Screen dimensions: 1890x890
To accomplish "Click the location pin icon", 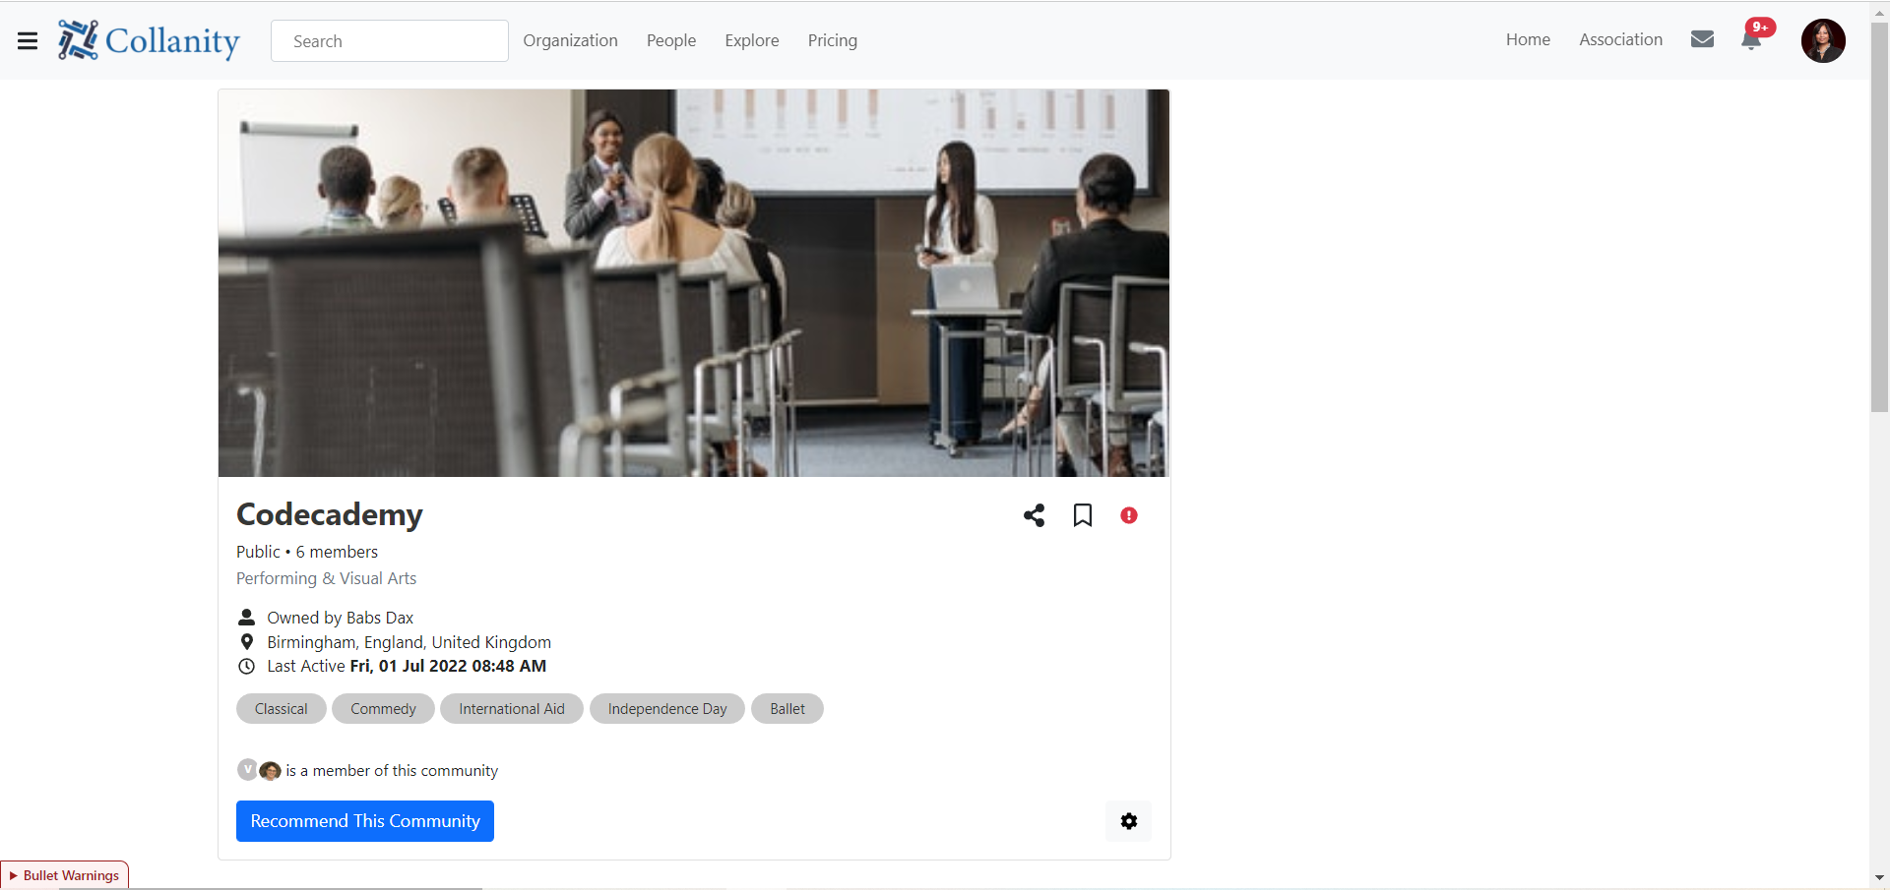I will pos(247,642).
